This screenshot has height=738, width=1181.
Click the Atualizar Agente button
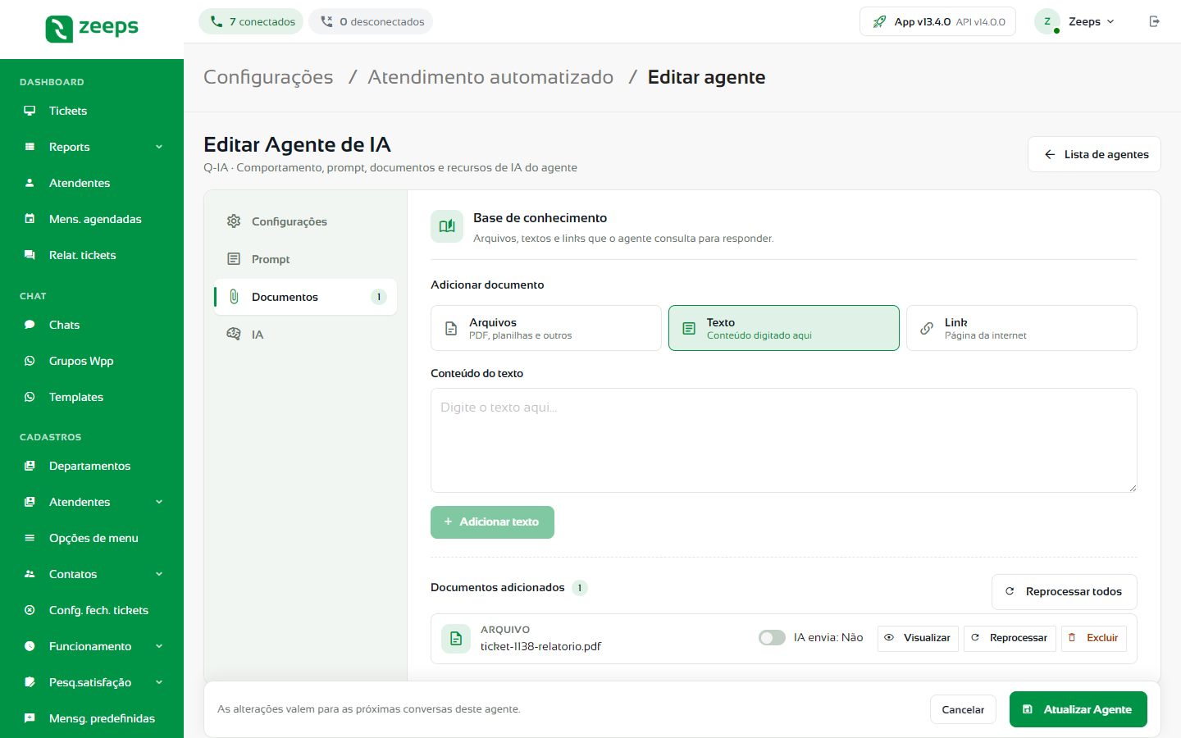tap(1078, 709)
